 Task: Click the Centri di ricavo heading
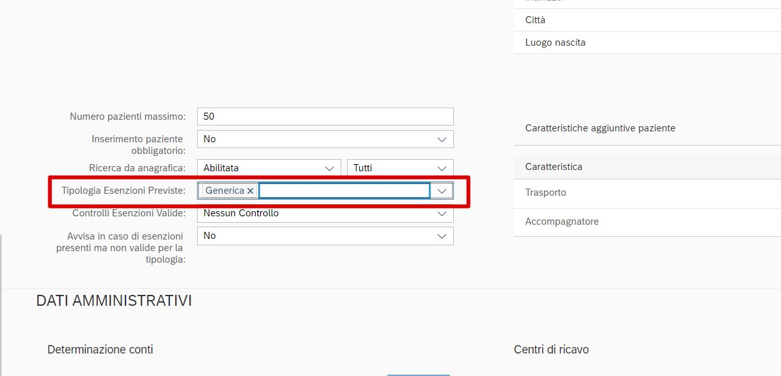pyautogui.click(x=551, y=350)
